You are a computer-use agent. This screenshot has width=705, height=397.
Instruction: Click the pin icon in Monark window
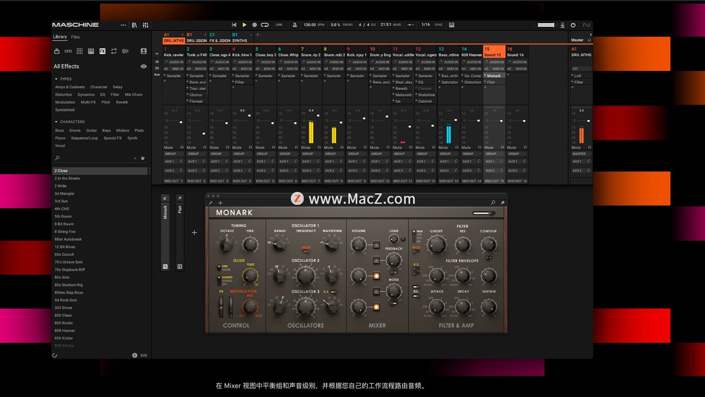(x=503, y=203)
